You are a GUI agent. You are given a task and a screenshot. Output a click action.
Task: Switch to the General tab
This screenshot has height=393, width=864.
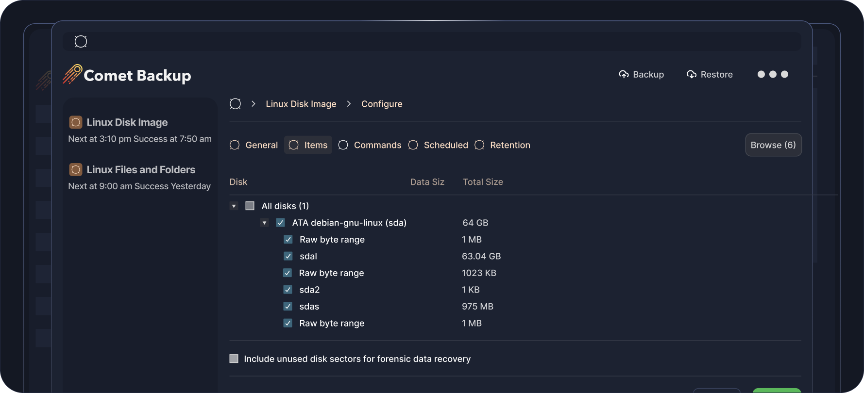tap(254, 145)
